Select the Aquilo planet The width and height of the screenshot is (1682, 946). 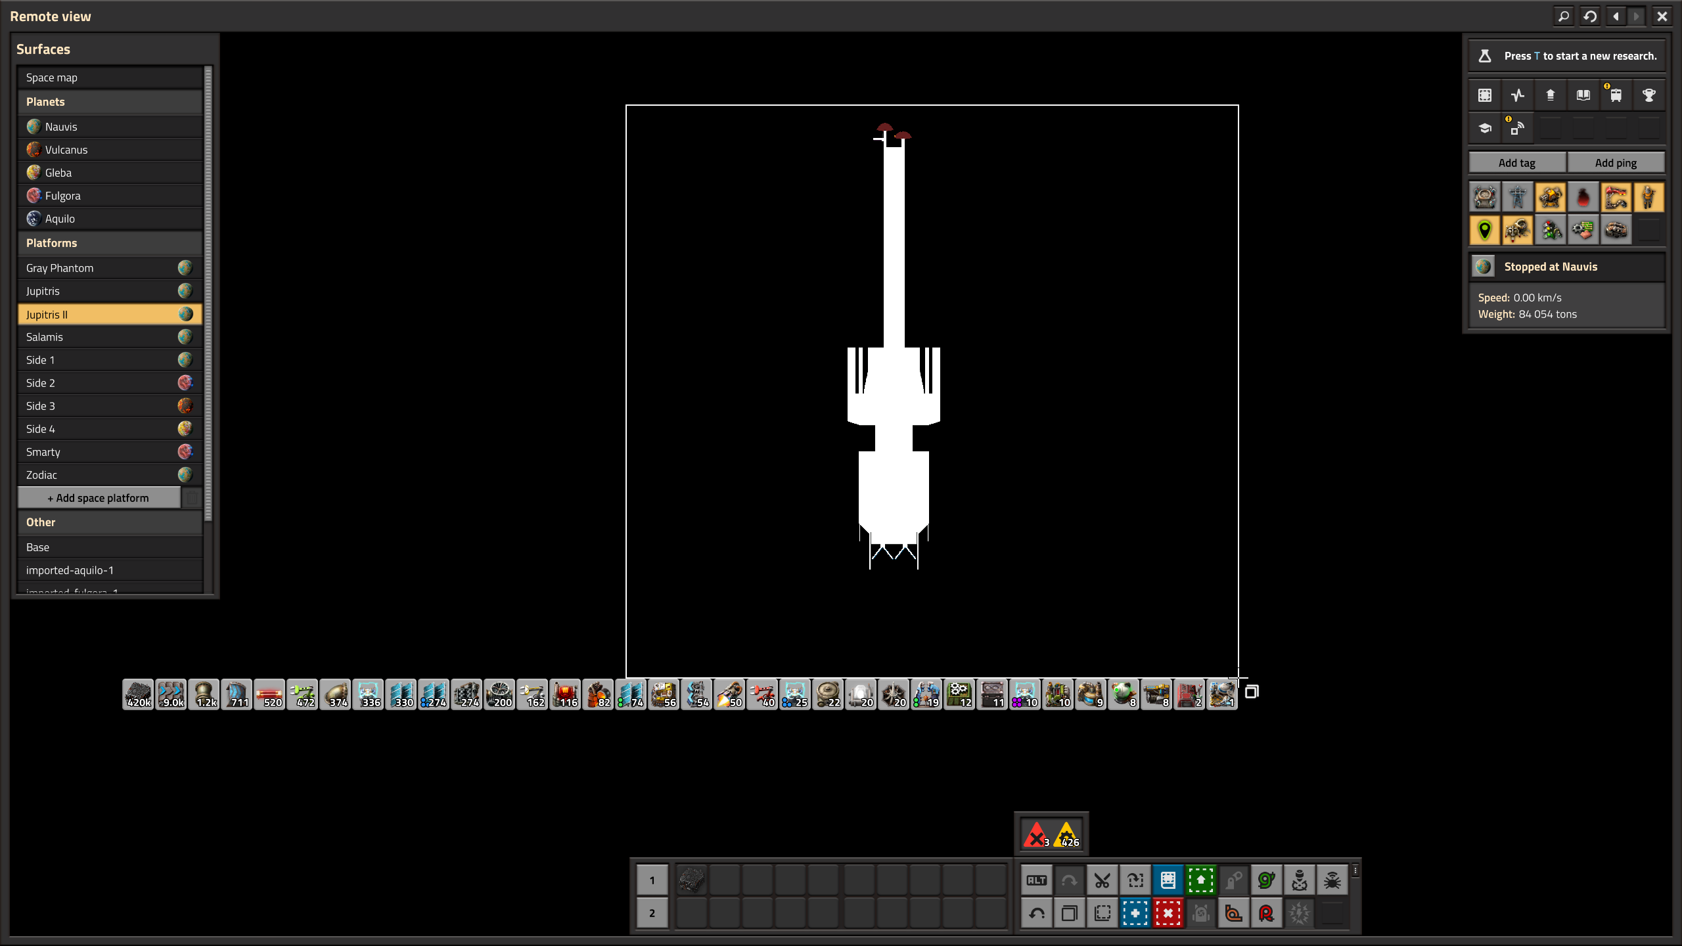(x=110, y=219)
